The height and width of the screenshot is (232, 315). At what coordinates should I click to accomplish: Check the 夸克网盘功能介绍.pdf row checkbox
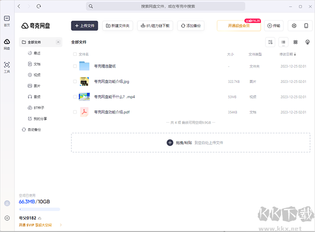[75, 112]
